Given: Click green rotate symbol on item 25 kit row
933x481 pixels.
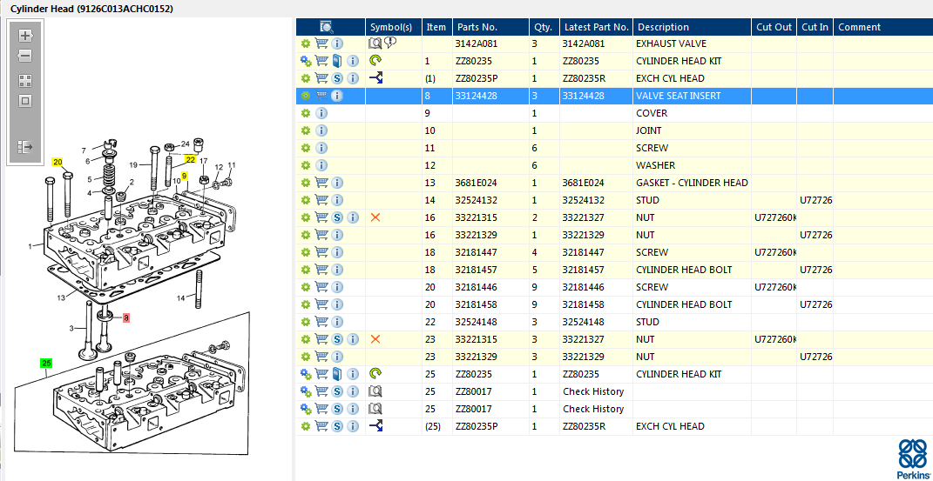Looking at the screenshot, I should (375, 373).
